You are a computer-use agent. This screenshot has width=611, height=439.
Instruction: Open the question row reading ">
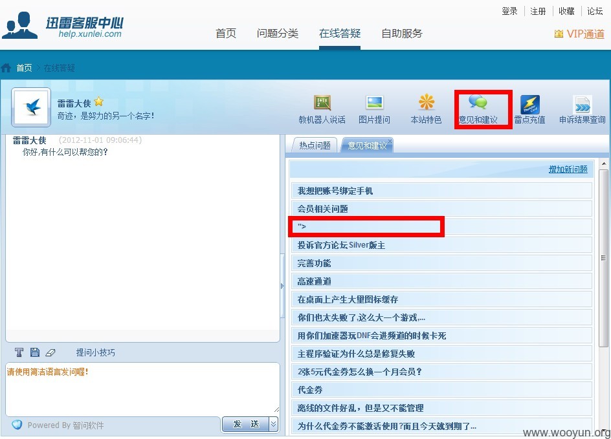coord(441,226)
